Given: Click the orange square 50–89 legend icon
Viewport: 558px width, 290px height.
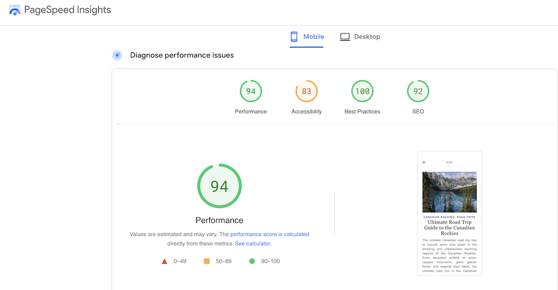Looking at the screenshot, I should [206, 261].
